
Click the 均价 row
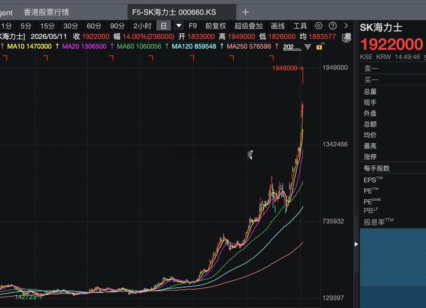click(x=393, y=135)
